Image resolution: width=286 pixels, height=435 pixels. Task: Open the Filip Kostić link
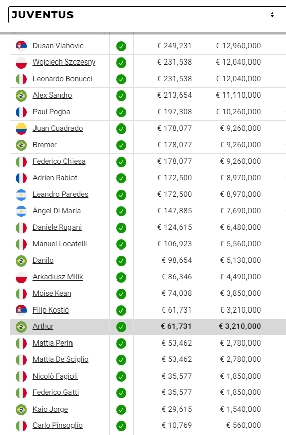pyautogui.click(x=51, y=310)
